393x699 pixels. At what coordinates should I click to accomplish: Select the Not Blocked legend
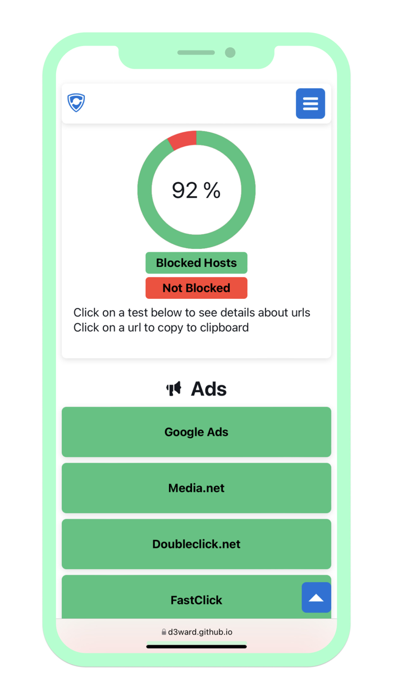click(196, 288)
